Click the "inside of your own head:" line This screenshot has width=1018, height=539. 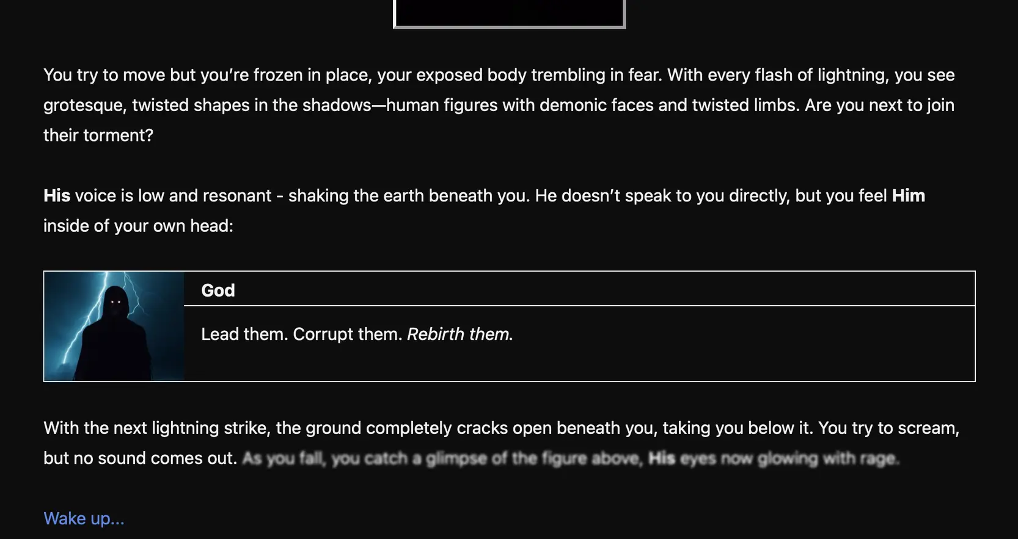pyautogui.click(x=138, y=226)
